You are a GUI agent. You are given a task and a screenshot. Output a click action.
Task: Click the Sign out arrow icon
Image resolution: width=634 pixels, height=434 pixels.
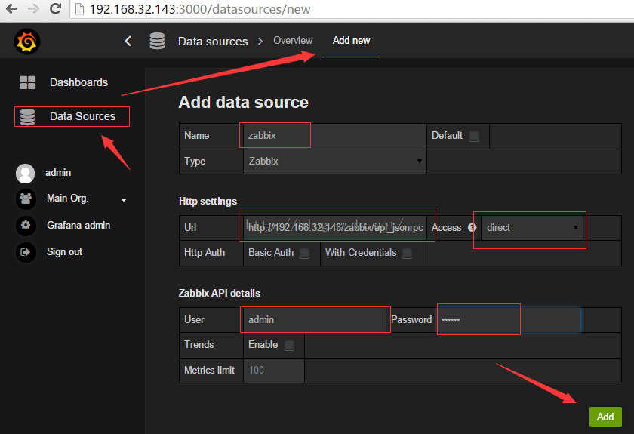pos(26,252)
